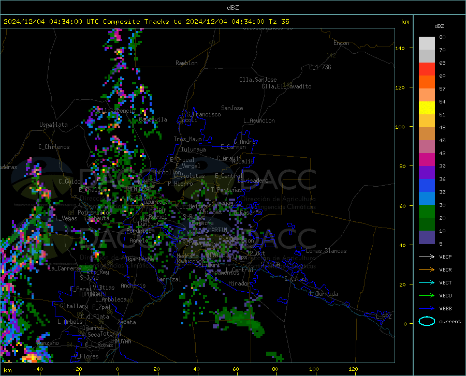
Task: Pick the magenta 39 dBZ color swatch
Action: click(x=427, y=160)
